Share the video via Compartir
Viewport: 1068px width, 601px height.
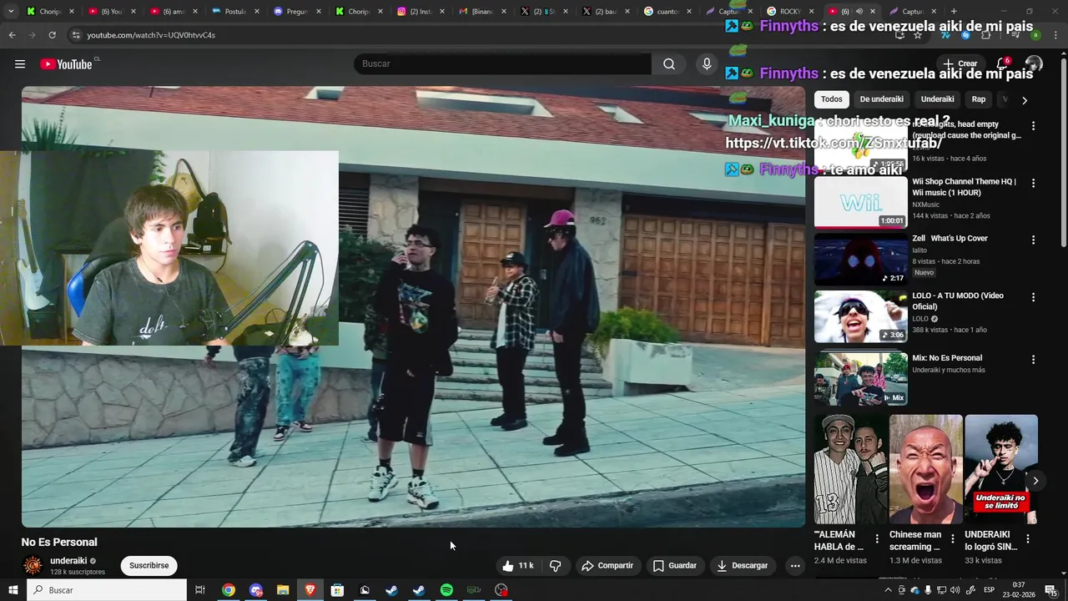pos(607,566)
